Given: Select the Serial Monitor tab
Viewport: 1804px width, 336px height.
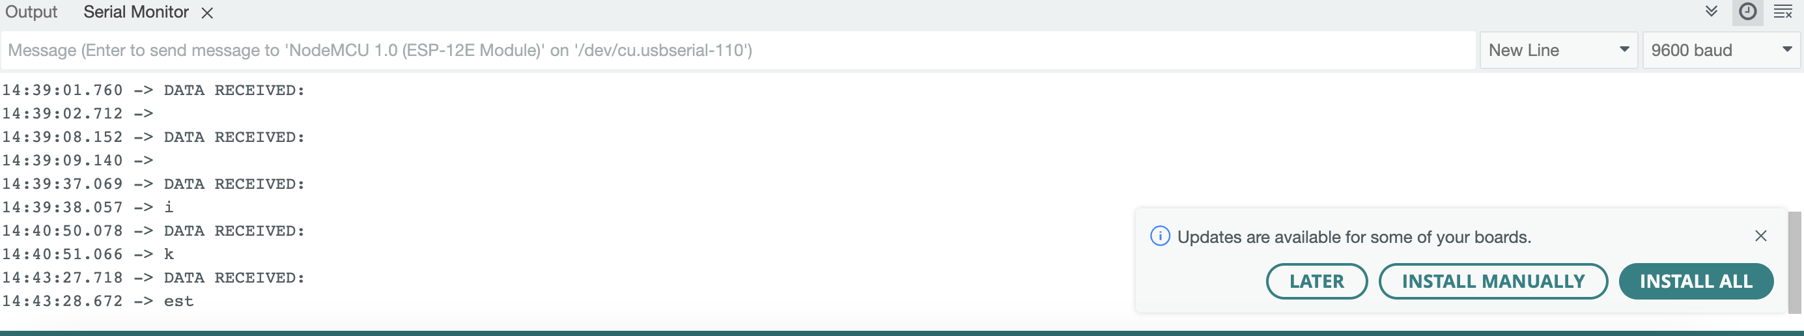Looking at the screenshot, I should coord(136,12).
